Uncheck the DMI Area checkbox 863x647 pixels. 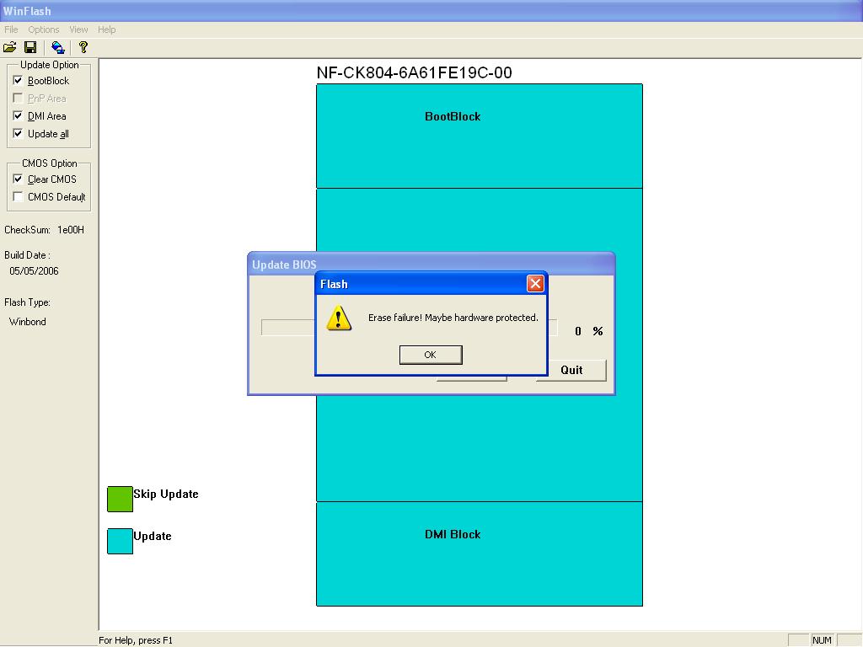19,115
